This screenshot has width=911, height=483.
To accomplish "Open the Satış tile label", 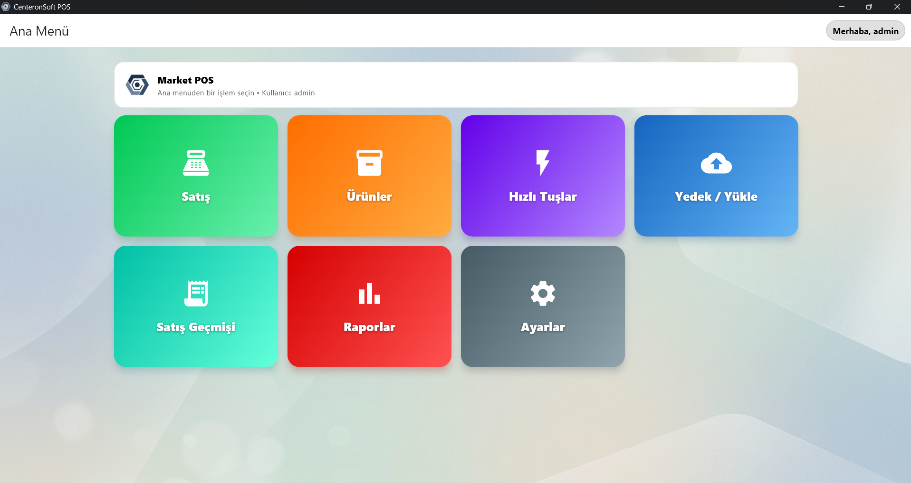I will point(196,196).
